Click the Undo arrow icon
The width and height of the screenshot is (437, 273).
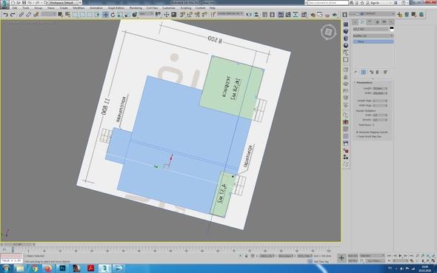click(x=5, y=15)
